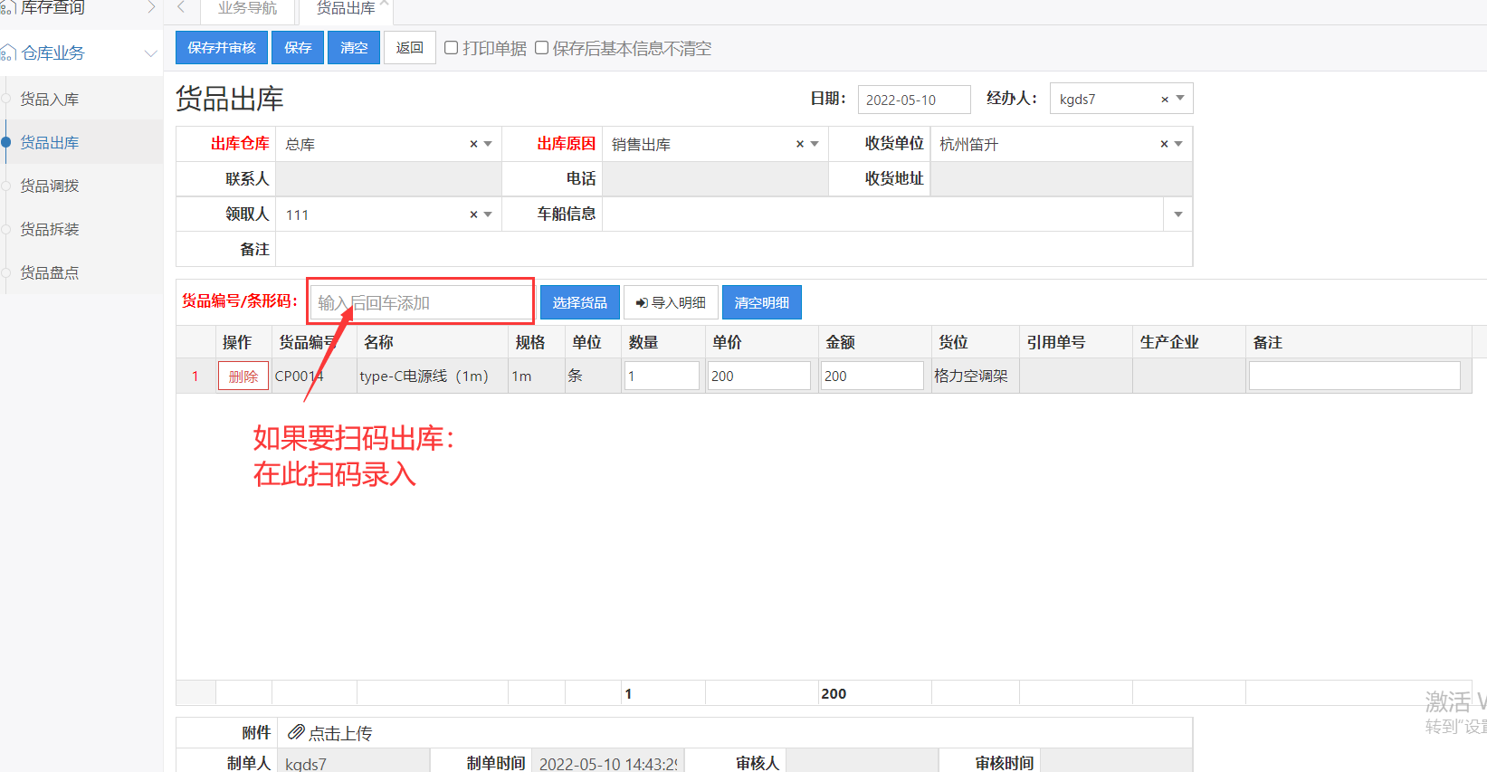Focus the 货品编号/条形码 input box
The width and height of the screenshot is (1487, 772).
point(421,302)
